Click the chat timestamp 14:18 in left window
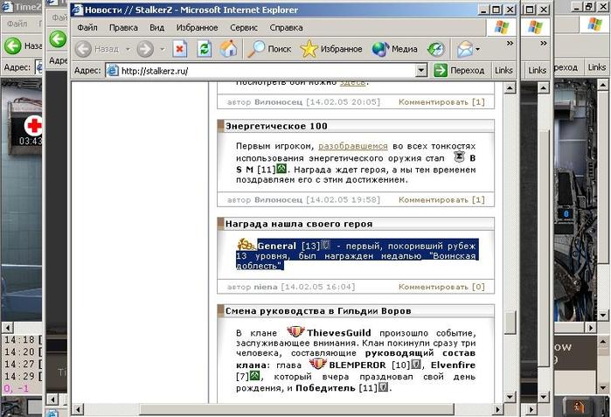The width and height of the screenshot is (611, 417). (x=19, y=339)
